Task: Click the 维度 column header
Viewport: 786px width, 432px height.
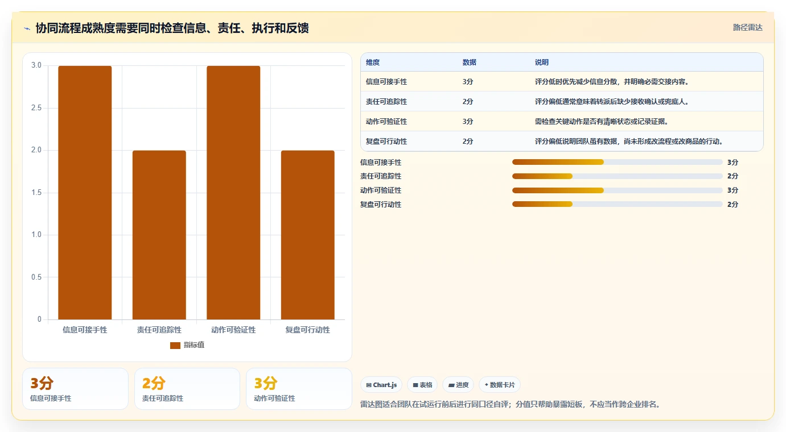Action: click(x=373, y=62)
